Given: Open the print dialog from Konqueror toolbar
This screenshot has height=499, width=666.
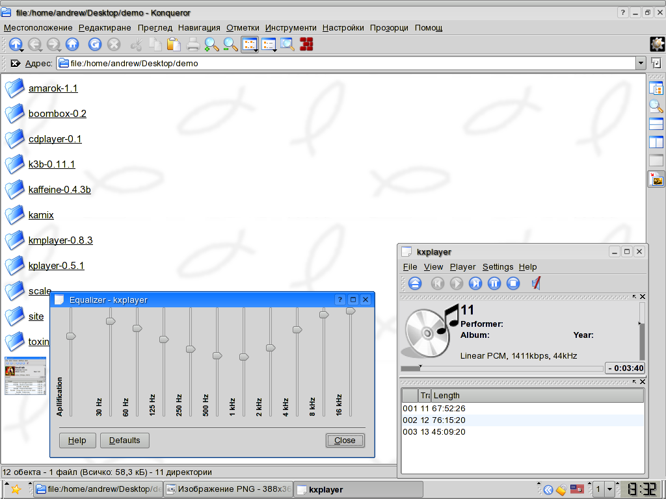Looking at the screenshot, I should [193, 44].
